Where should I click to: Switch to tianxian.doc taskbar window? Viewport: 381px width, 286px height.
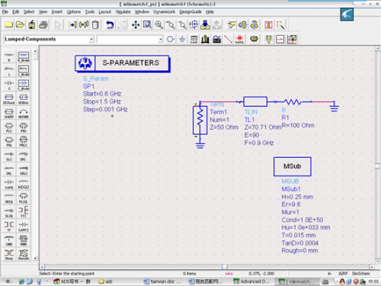point(162,281)
